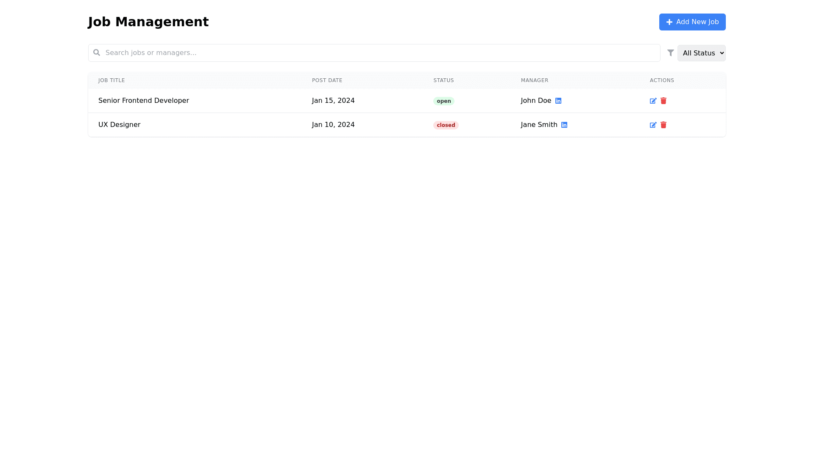
Task: Click the red closed status badge
Action: (x=446, y=125)
